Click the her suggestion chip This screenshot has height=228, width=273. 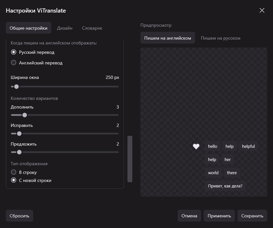coord(227,160)
